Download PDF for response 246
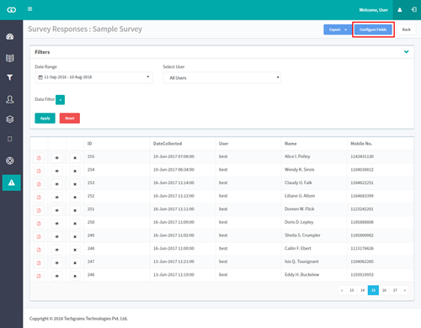 (x=39, y=276)
